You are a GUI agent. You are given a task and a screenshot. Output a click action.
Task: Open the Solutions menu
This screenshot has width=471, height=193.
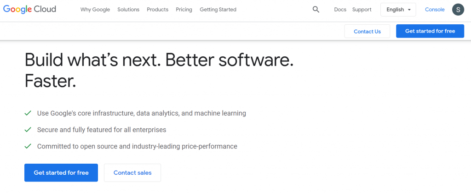(128, 10)
